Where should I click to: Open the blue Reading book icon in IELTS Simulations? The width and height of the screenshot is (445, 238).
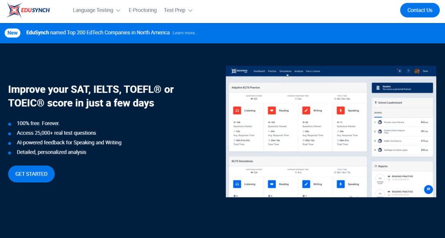(x=272, y=184)
